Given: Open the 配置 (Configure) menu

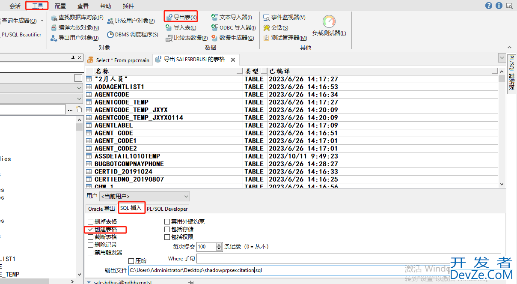Looking at the screenshot, I should point(60,6).
